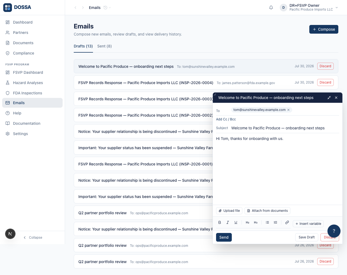The width and height of the screenshot is (347, 275).
Task: Go to the Partners page
Action: (x=32, y=33)
